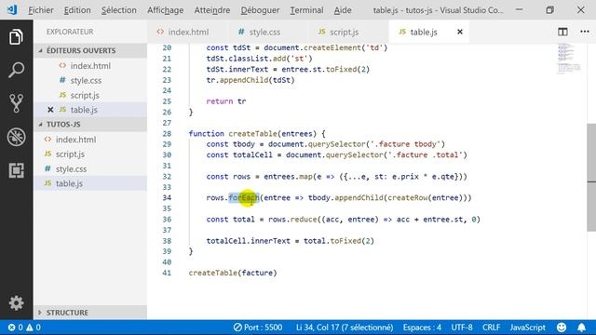Click the HTML icon on index.html tab
The height and width of the screenshot is (335, 596).
coord(160,32)
